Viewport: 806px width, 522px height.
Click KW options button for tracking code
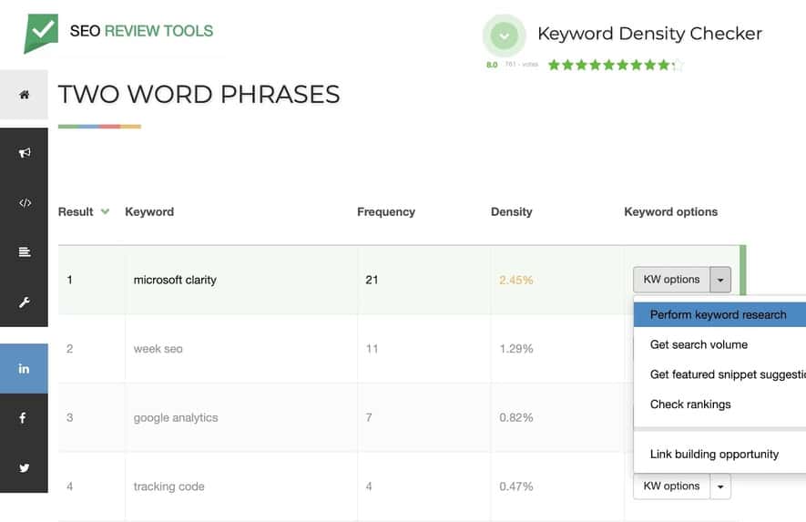(671, 486)
